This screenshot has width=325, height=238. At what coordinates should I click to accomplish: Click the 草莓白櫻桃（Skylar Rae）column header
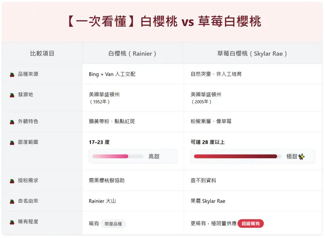point(253,53)
